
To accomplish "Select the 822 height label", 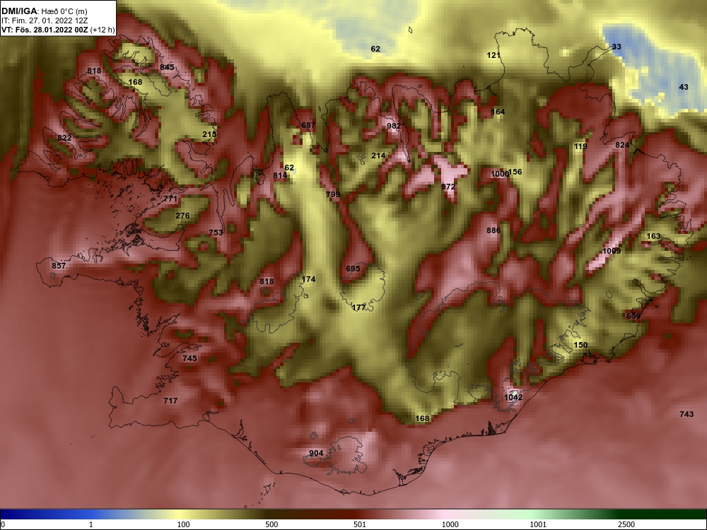I will point(64,138).
